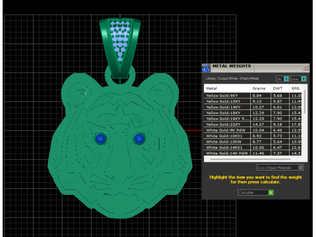316x237 pixels.
Task: Toggle the GV library option
Action: point(282,79)
